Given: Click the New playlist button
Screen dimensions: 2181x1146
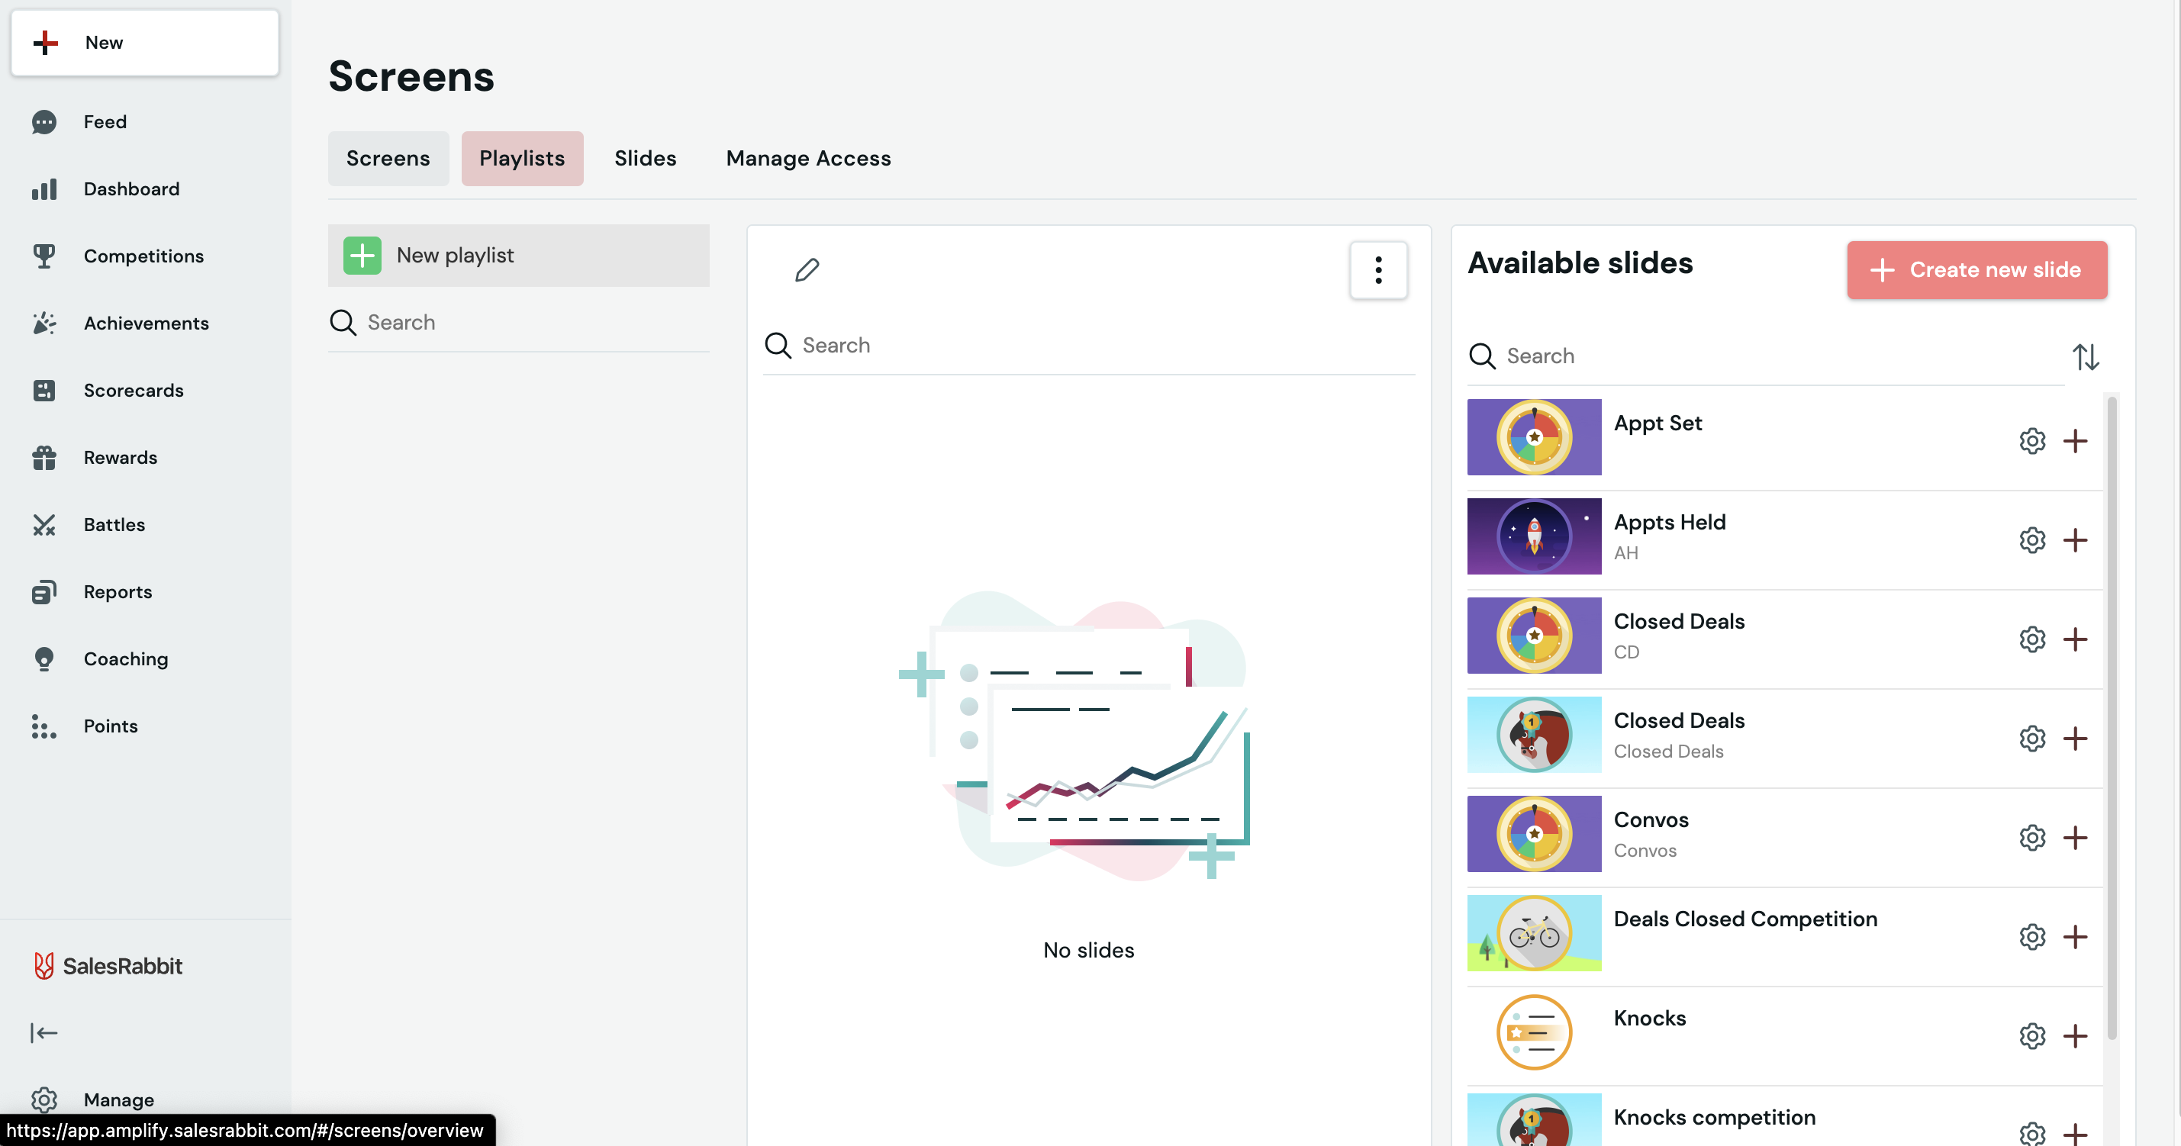Looking at the screenshot, I should pyautogui.click(x=518, y=256).
